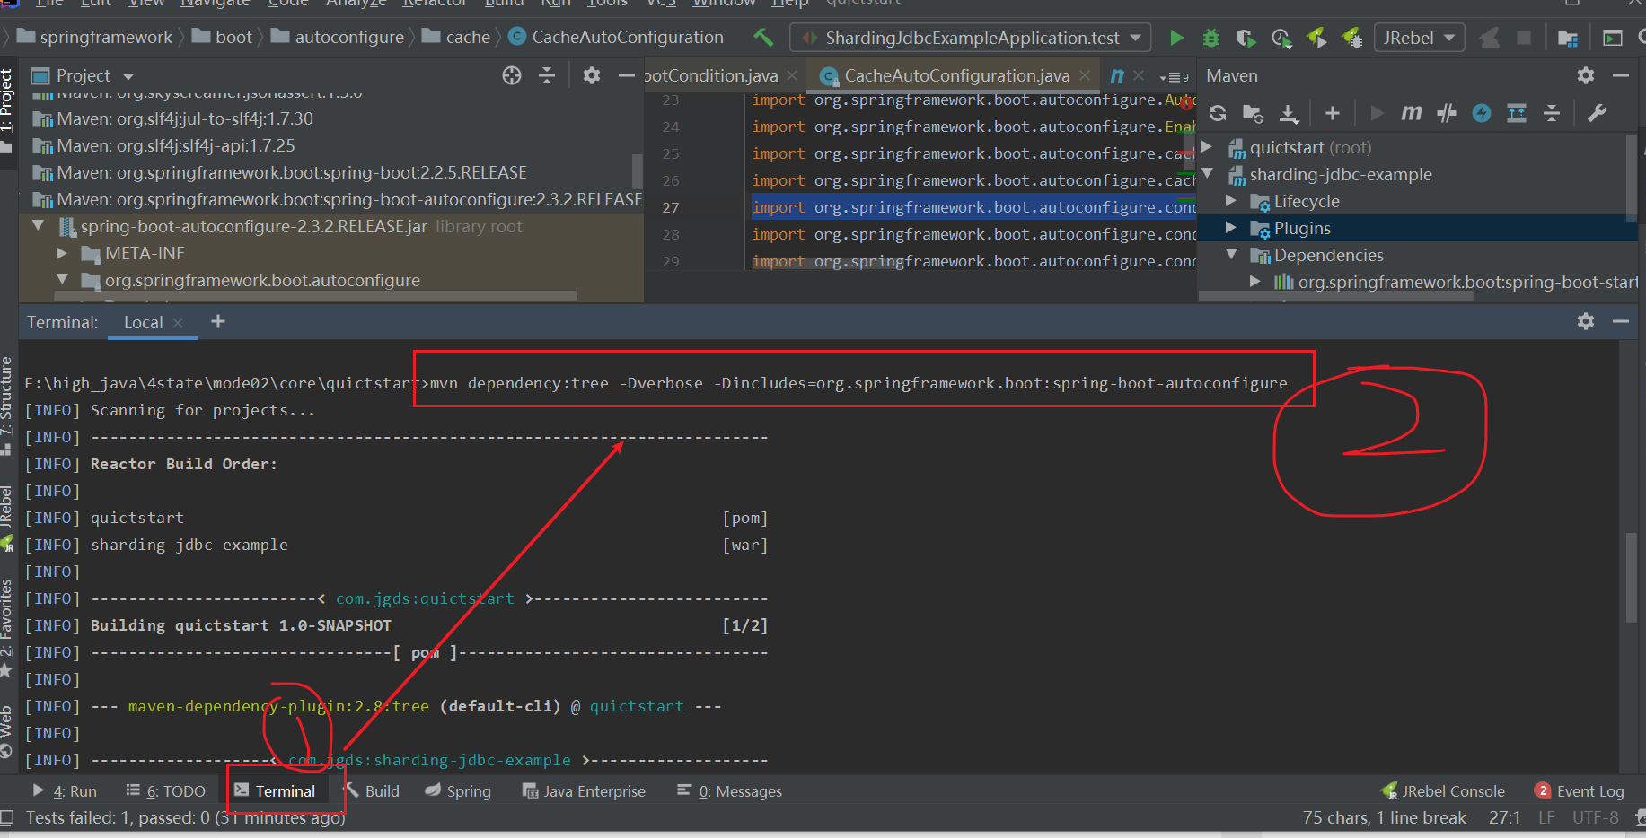1646x838 pixels.
Task: Hide the Terminal tool window
Action: [x=1621, y=321]
